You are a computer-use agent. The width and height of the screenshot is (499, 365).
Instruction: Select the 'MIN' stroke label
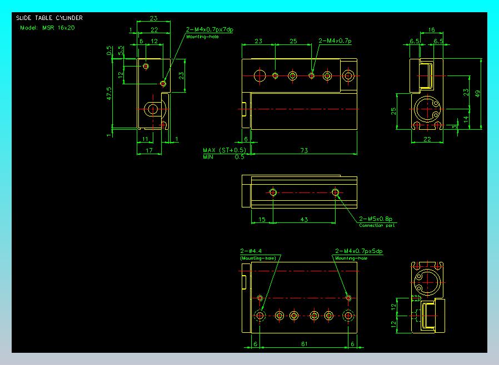(208, 157)
